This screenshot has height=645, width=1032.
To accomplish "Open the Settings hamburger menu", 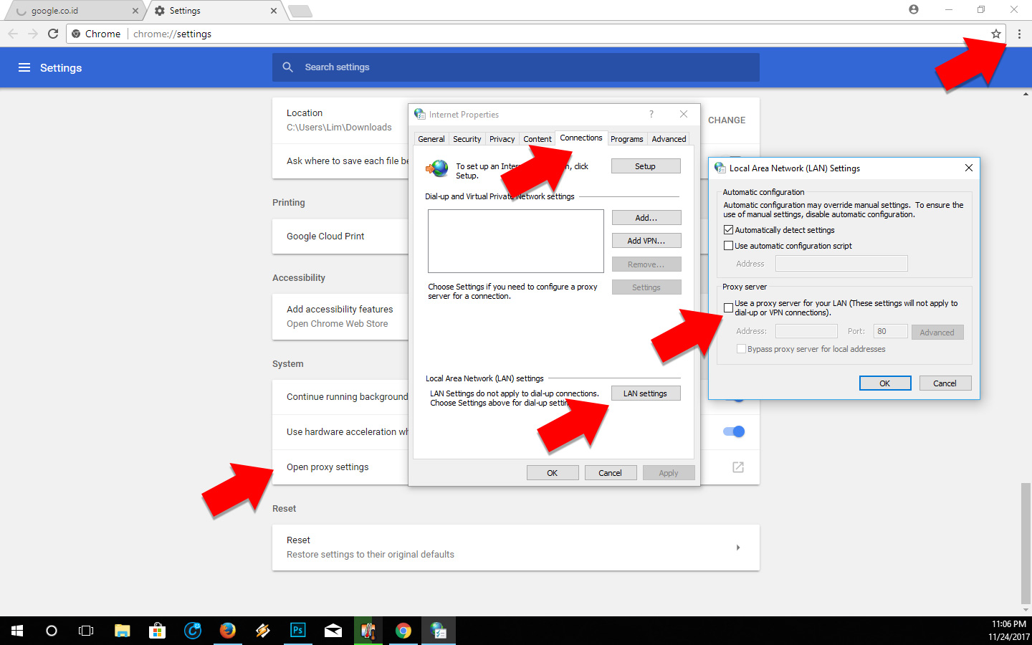I will click(x=24, y=67).
